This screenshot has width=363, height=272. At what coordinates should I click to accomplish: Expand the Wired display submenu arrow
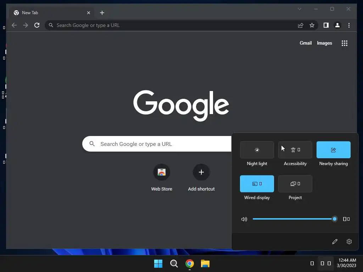click(x=261, y=184)
